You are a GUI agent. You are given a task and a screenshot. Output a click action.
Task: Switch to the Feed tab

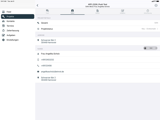click(47, 12)
